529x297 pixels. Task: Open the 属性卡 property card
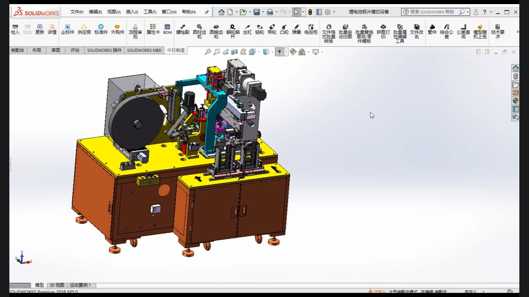click(153, 29)
